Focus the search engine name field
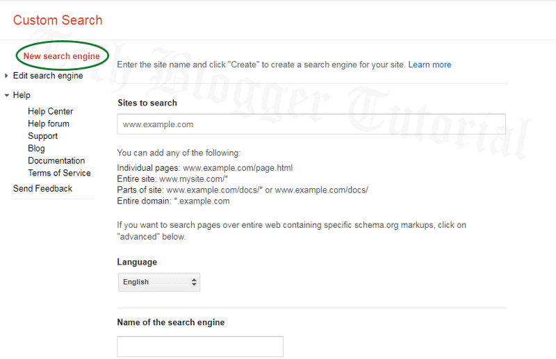Viewport: 556px width, 359px height. (200, 346)
